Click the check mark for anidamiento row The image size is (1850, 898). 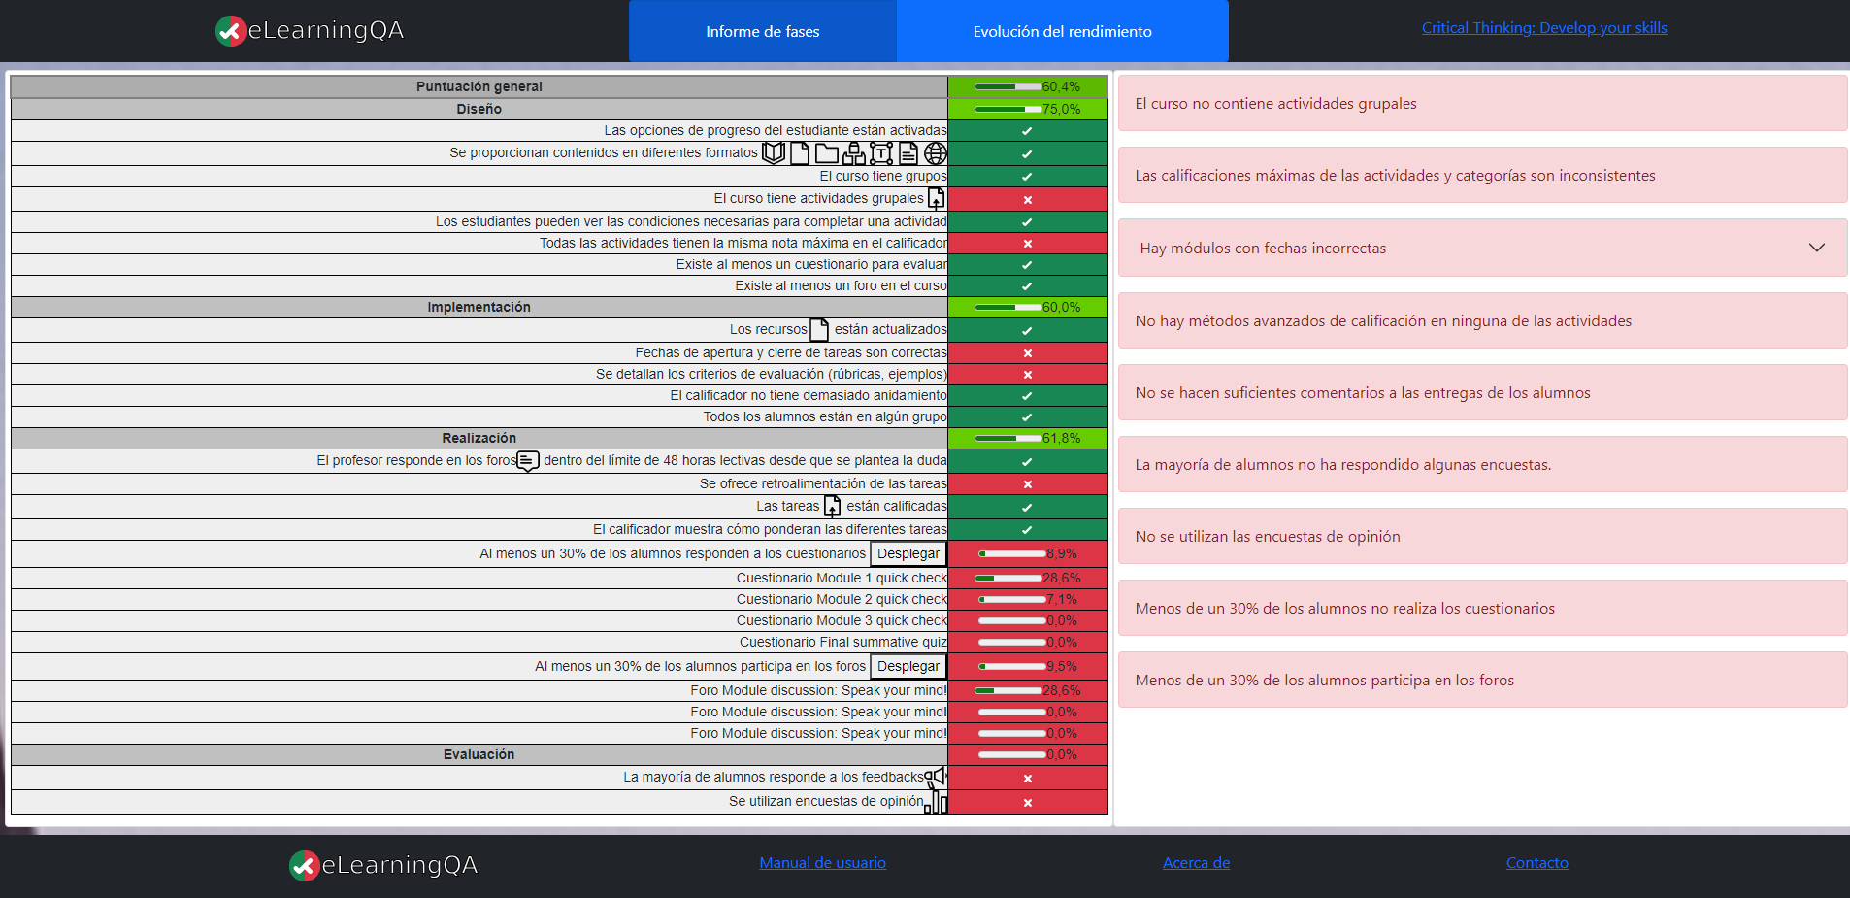(1027, 396)
